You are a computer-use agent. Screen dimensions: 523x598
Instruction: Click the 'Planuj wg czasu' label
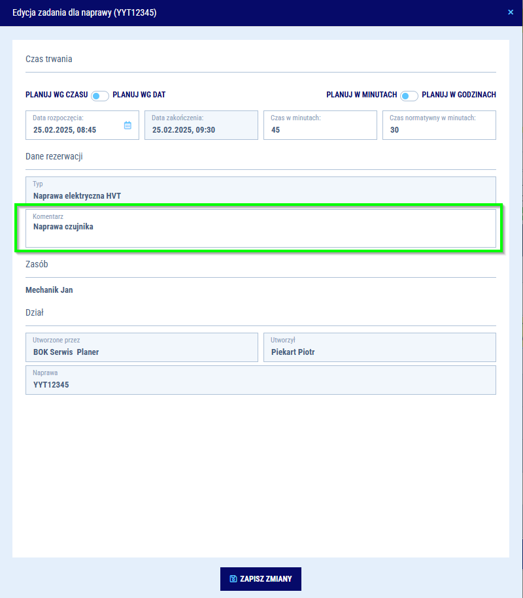[56, 95]
